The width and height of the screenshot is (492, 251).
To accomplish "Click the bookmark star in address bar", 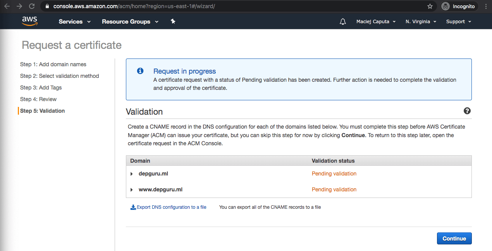I will click(x=430, y=7).
